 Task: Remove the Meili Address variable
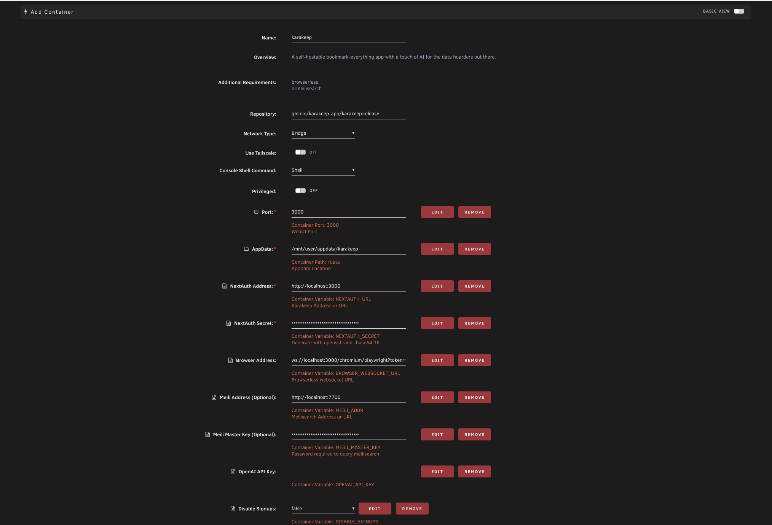[x=474, y=398]
